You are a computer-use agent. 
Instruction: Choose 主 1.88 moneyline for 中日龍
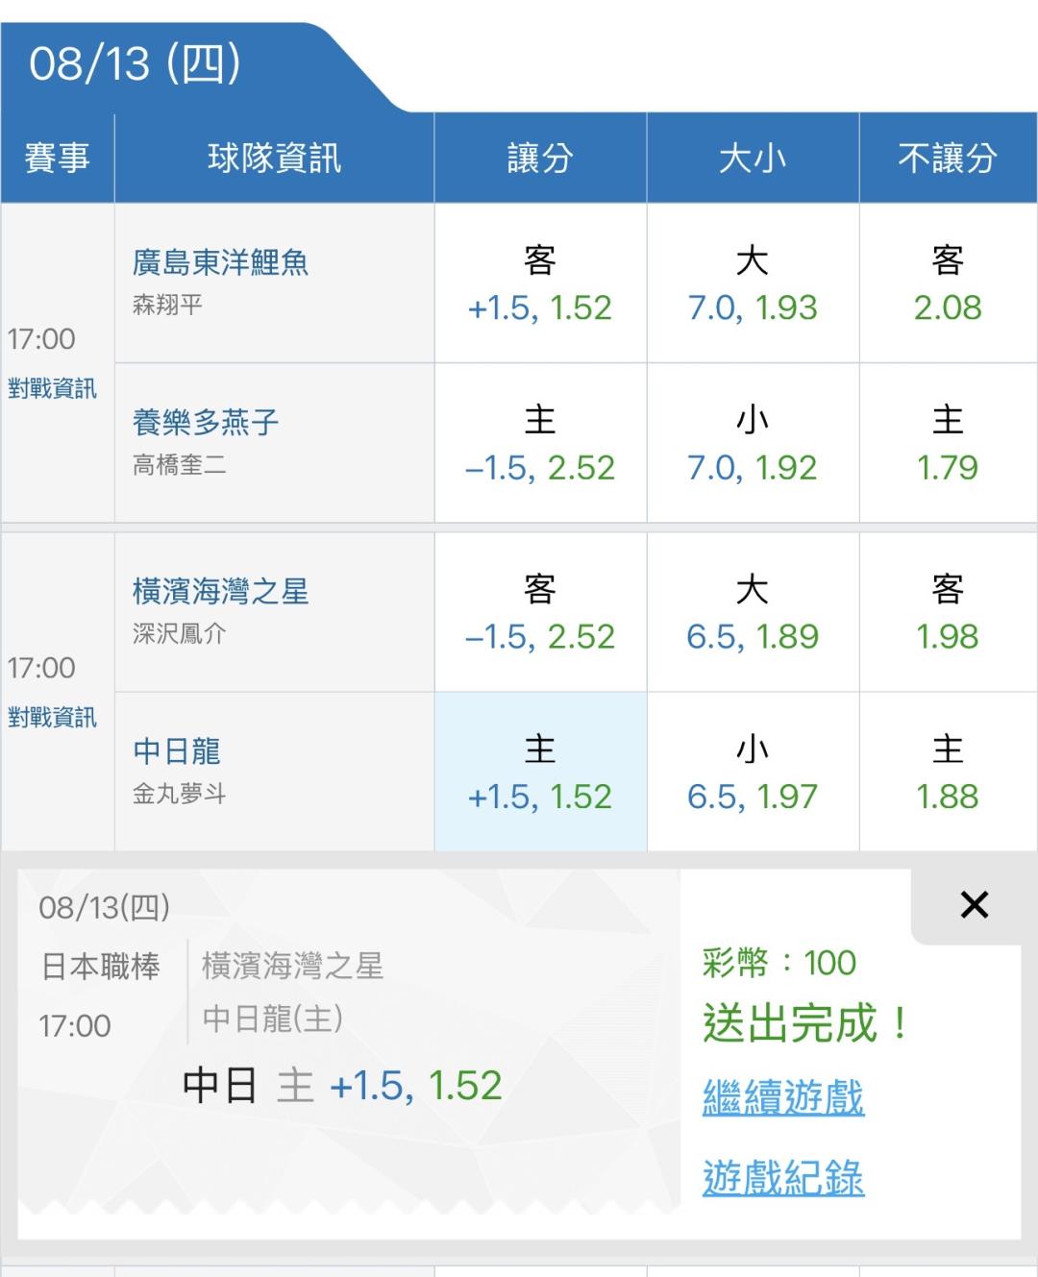[x=948, y=772]
